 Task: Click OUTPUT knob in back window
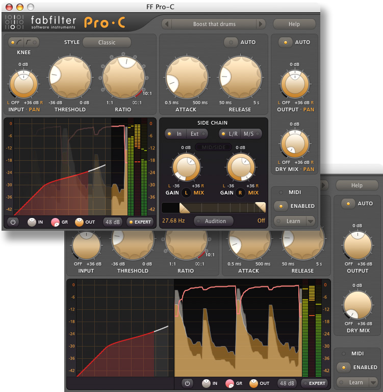(358, 245)
